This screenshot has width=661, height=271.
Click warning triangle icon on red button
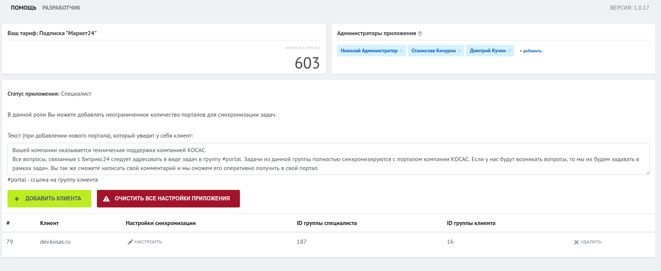(106, 199)
